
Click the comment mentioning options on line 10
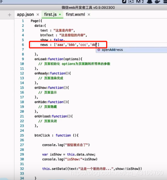click(74, 64)
